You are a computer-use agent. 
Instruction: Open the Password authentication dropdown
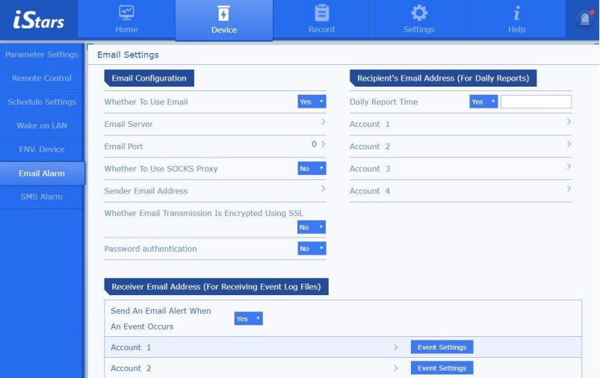click(312, 249)
